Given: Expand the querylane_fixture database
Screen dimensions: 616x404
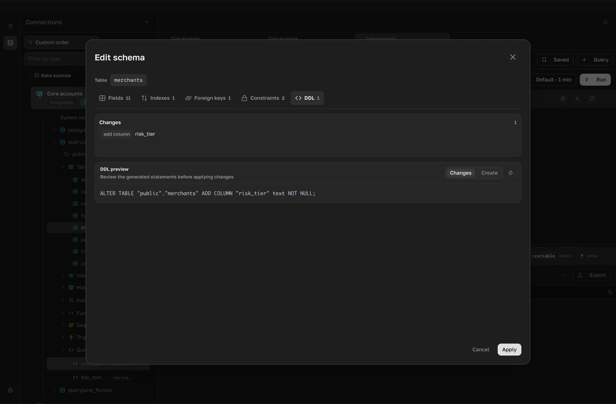Looking at the screenshot, I should coord(54,390).
